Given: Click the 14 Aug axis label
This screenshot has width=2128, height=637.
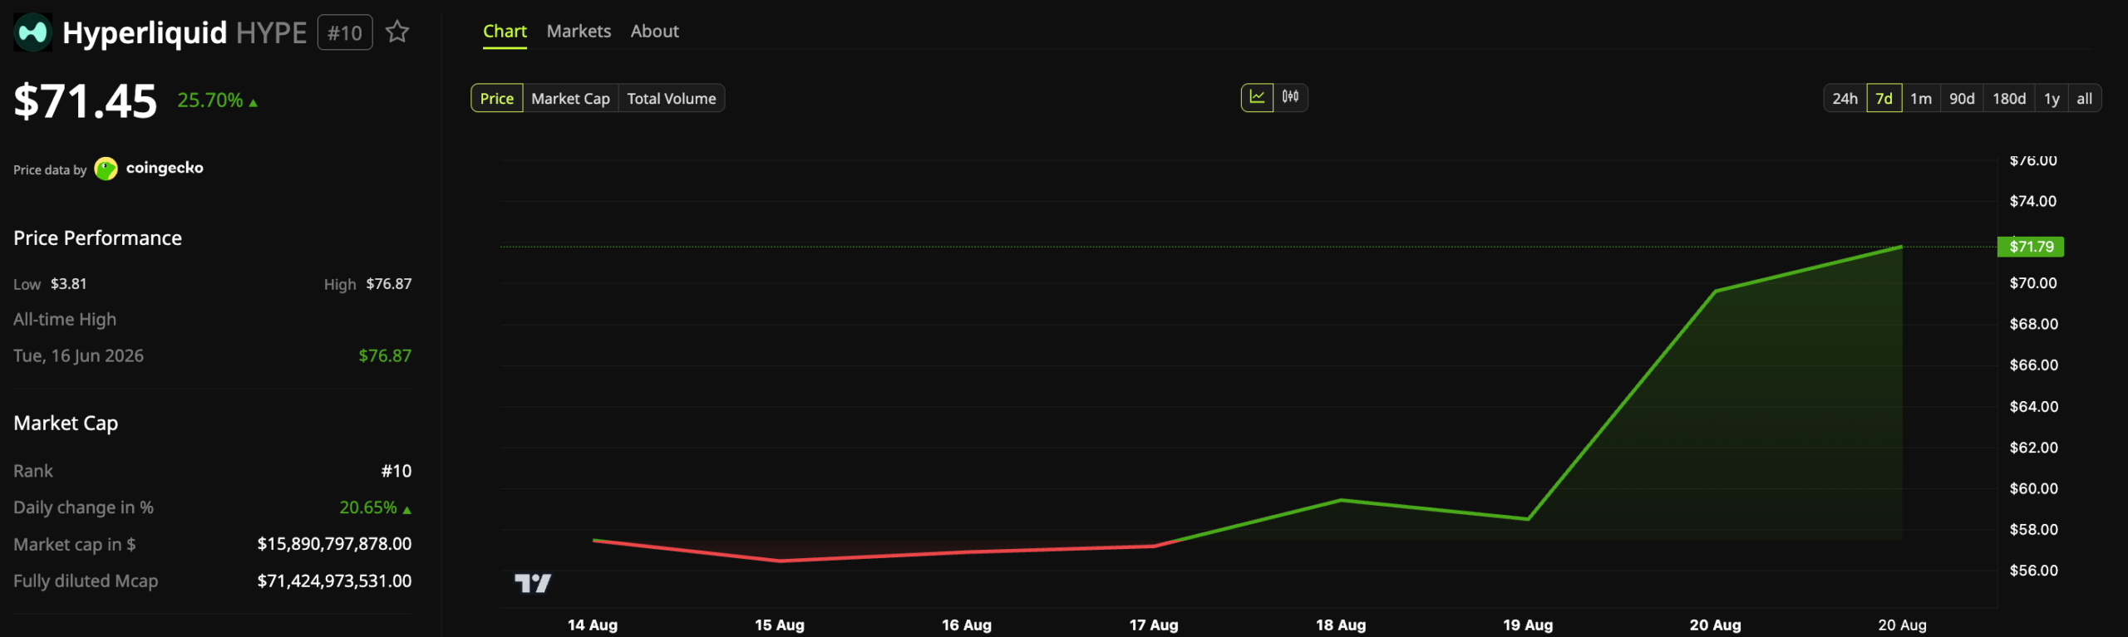Looking at the screenshot, I should point(593,625).
